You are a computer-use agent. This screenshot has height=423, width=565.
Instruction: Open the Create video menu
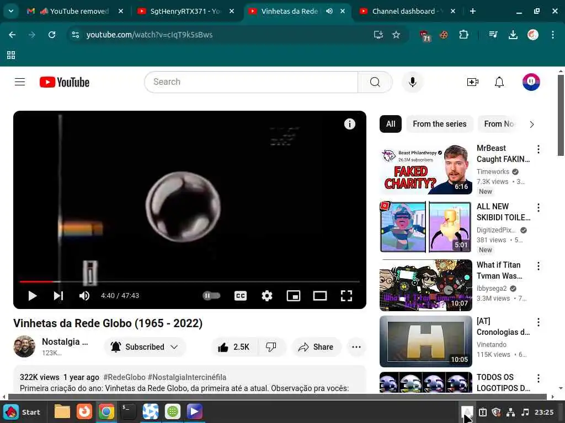point(472,82)
